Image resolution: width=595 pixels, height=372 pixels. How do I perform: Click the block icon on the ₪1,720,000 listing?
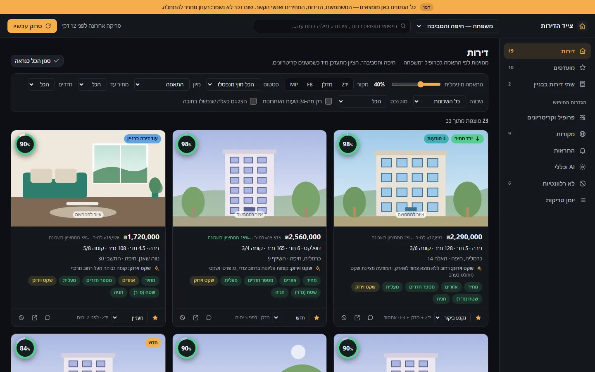[21, 318]
